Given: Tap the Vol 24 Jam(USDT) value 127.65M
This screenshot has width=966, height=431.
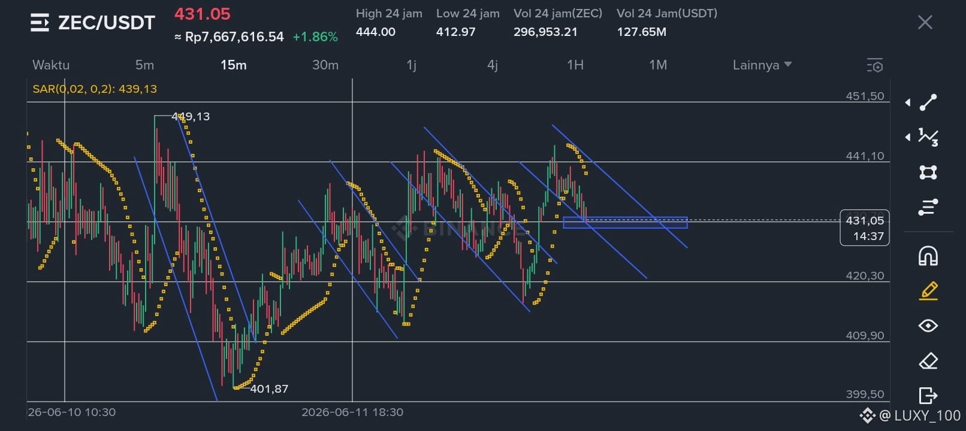Looking at the screenshot, I should pos(641,32).
